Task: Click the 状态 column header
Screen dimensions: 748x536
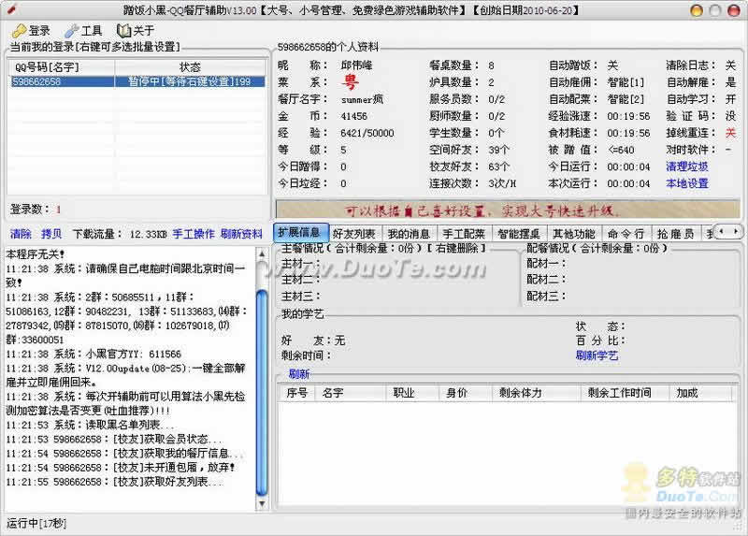Action: [190, 66]
